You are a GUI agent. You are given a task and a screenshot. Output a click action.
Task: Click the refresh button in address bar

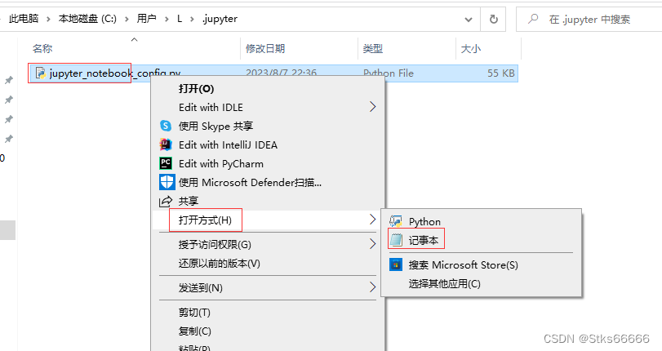pyautogui.click(x=493, y=19)
